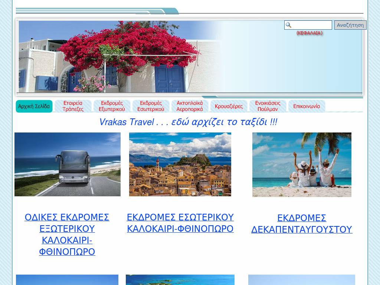Click the (ΚΕΦΑΛΑΙΑ) hint under search
Screen dimensions: 380x285
(x=309, y=33)
